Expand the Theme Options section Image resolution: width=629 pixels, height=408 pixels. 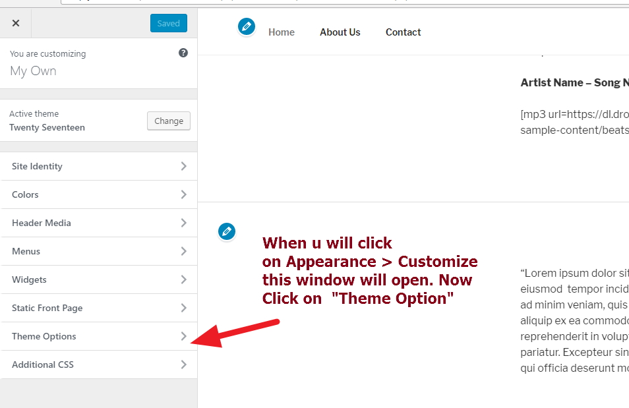99,336
